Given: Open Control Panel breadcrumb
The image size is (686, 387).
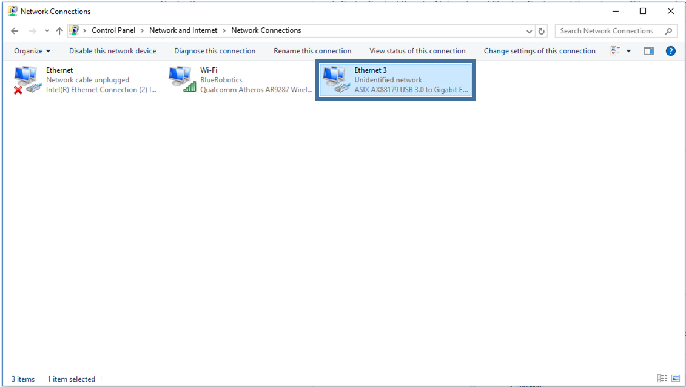Looking at the screenshot, I should coord(113,30).
